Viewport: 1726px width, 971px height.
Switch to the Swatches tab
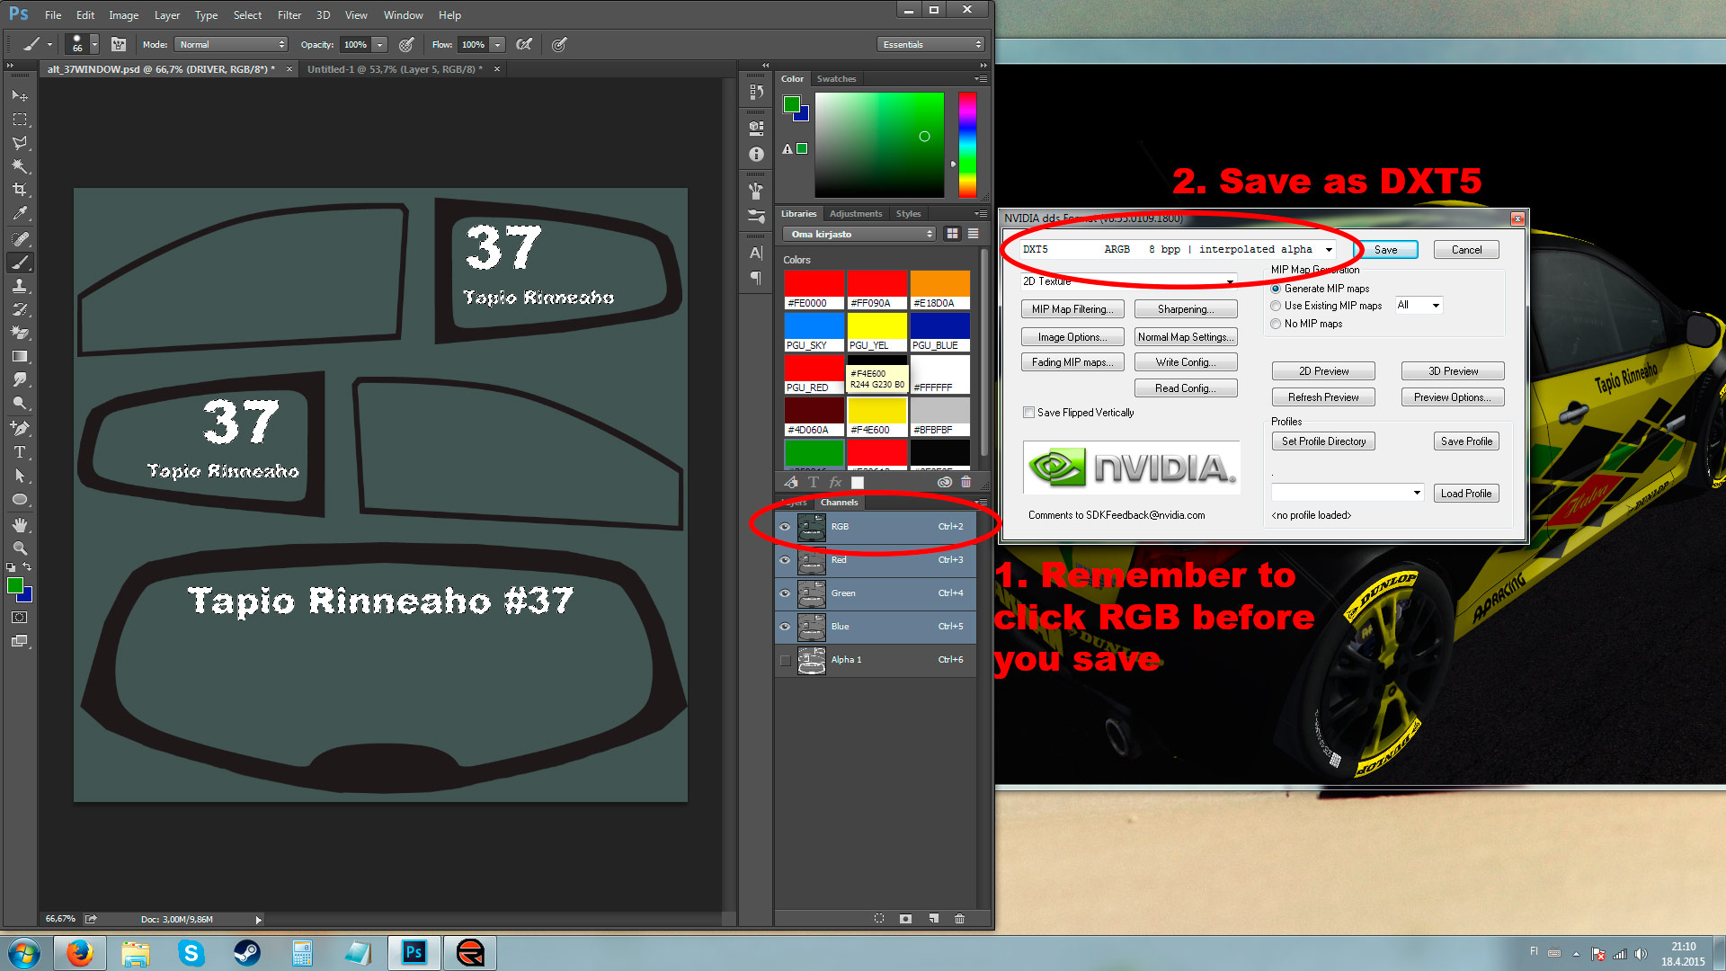(836, 79)
